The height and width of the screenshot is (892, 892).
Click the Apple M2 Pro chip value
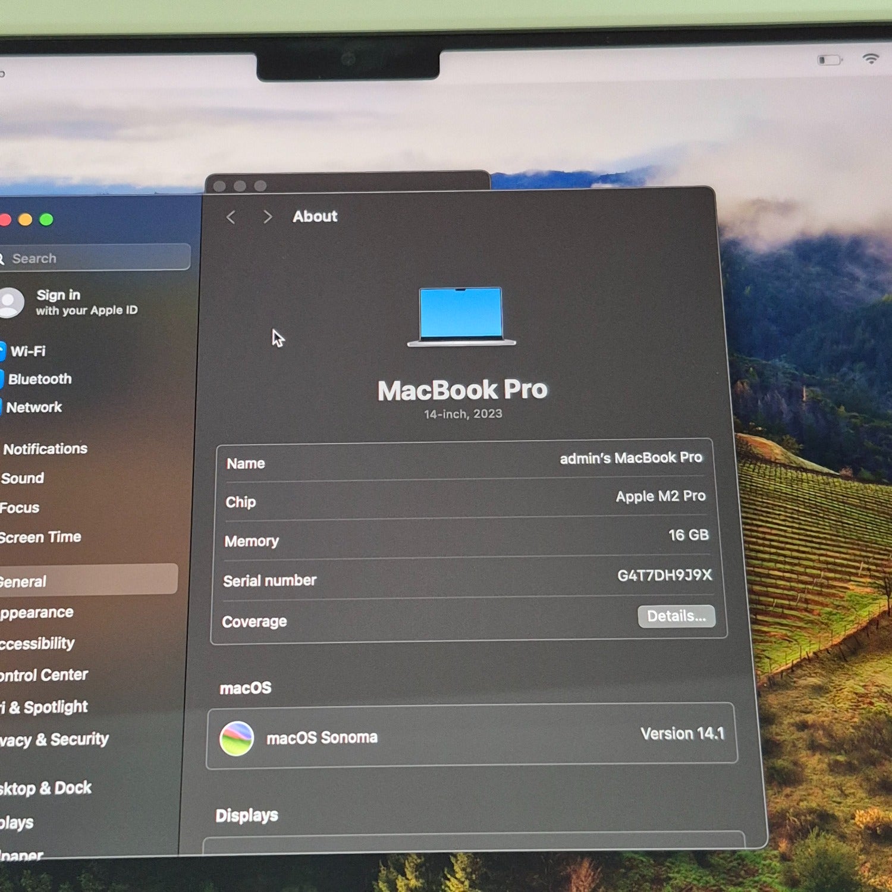pos(661,497)
